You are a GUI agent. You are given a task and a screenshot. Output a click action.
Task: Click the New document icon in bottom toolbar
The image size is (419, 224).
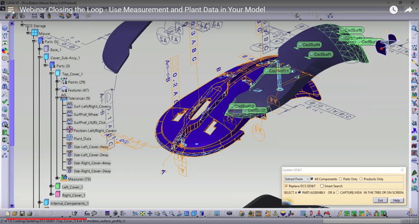coord(7,213)
